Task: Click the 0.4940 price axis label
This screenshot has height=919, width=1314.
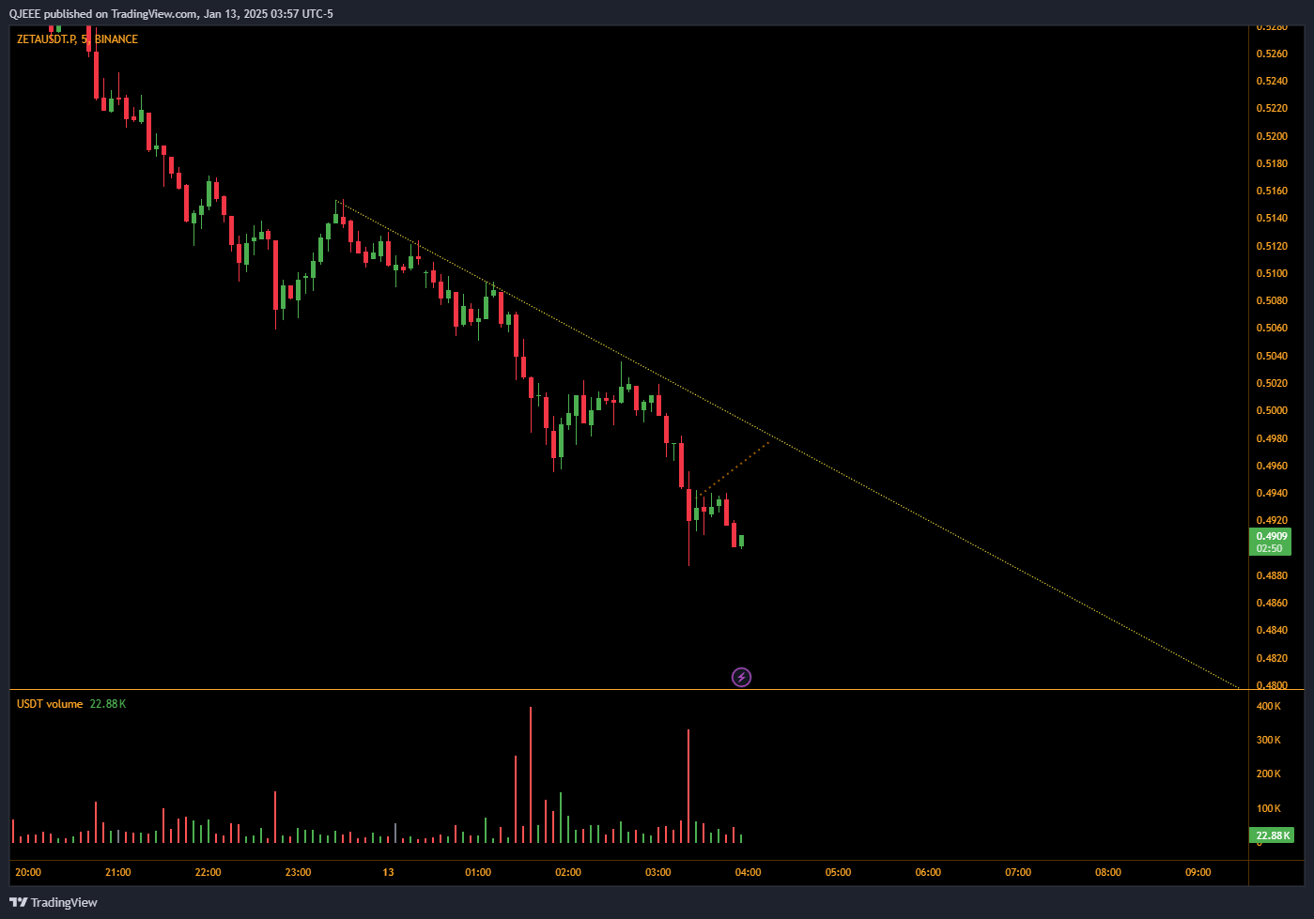Action: pos(1272,493)
